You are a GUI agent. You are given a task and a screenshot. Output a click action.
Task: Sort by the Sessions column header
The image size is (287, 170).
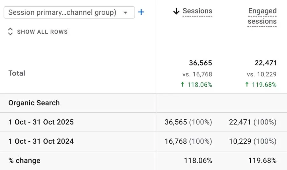click(197, 11)
